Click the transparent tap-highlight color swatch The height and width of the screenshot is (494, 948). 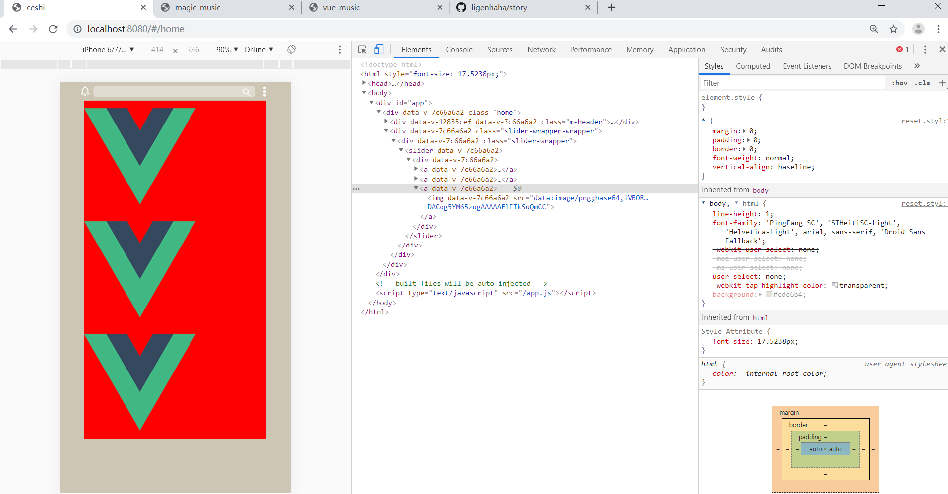coord(835,286)
